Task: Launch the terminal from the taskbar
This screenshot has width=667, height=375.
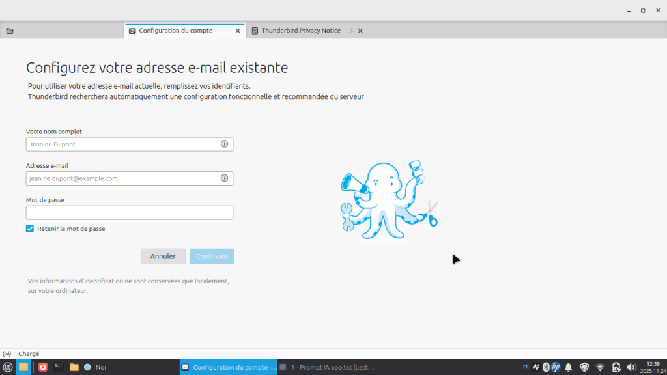Action: [x=58, y=367]
